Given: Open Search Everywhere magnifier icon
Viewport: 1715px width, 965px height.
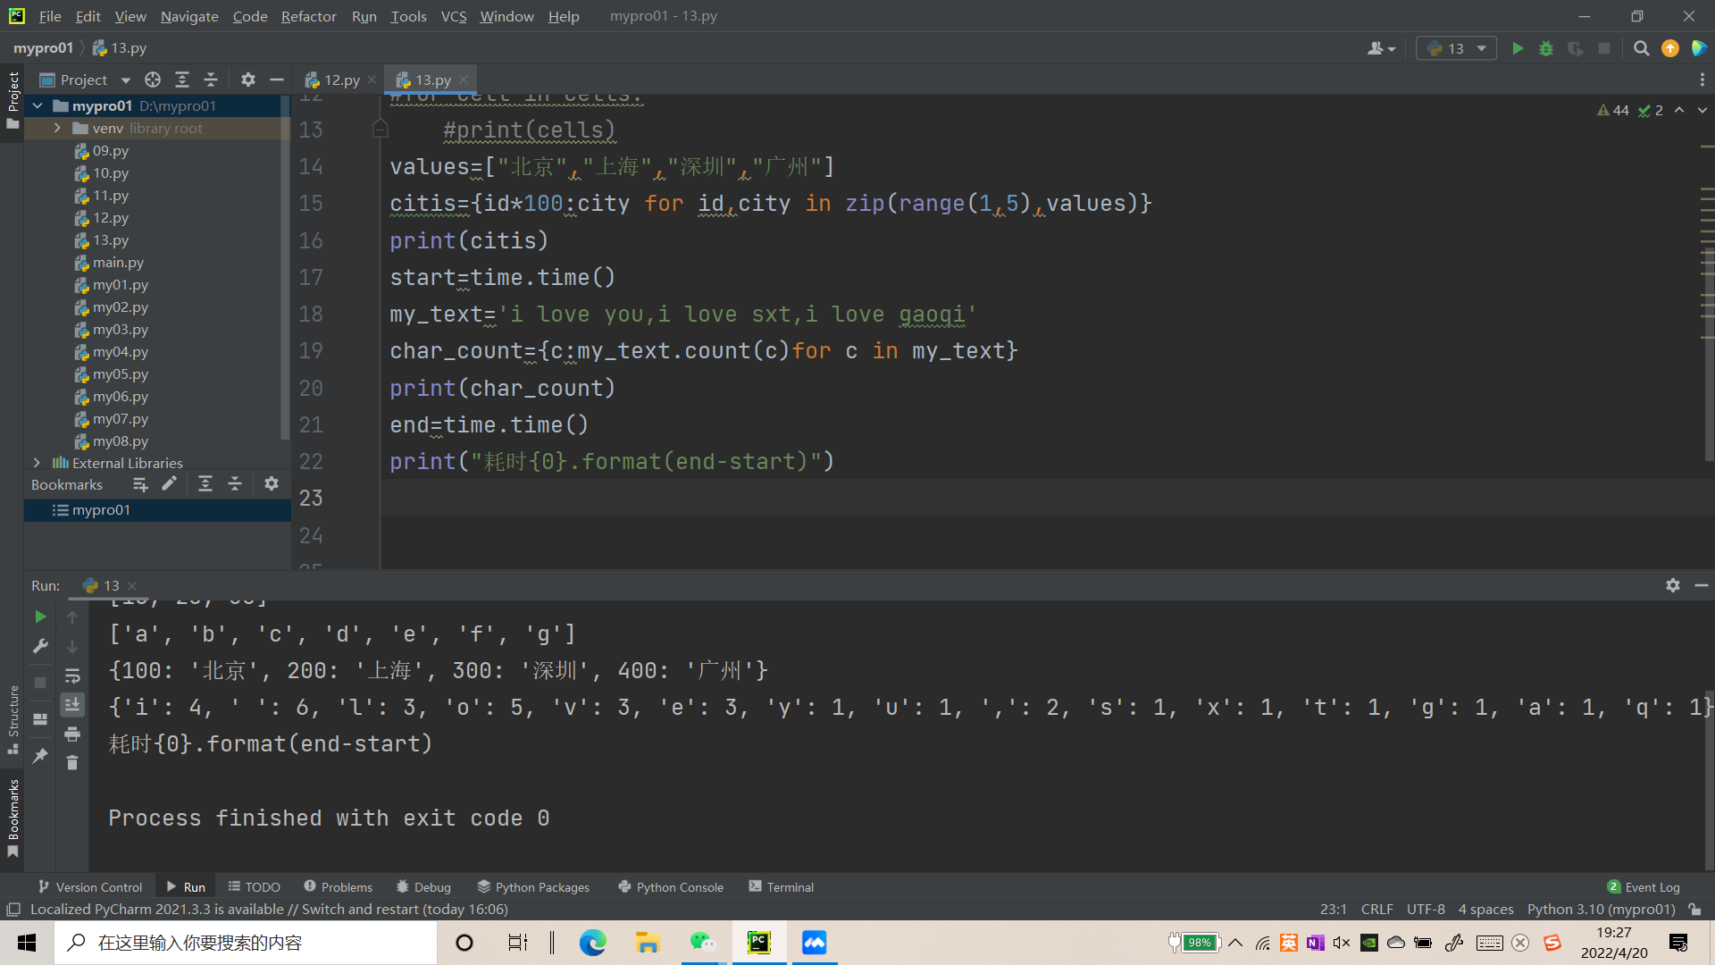Looking at the screenshot, I should click(x=1641, y=48).
